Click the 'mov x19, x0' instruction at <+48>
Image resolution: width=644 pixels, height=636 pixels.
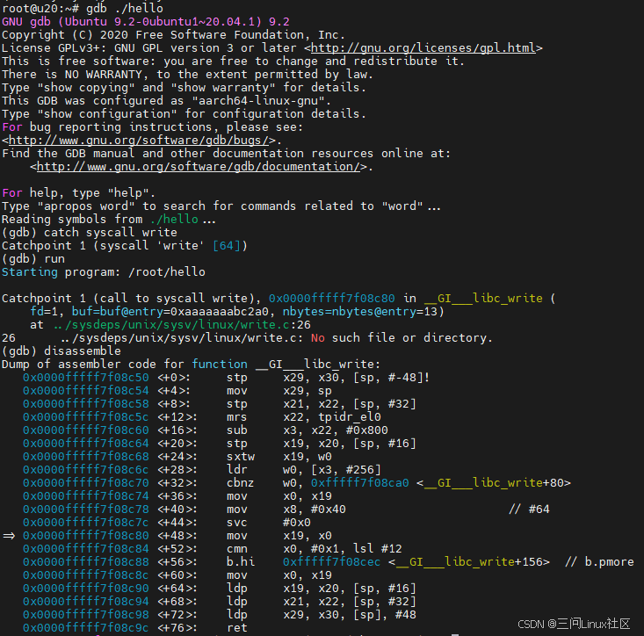279,535
